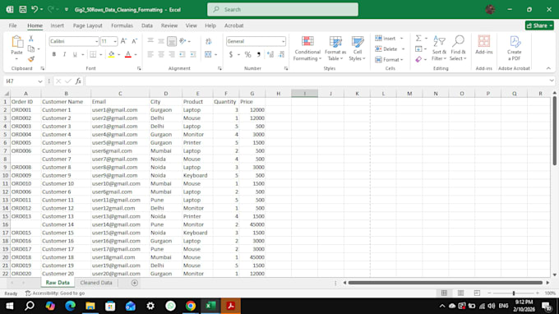Click the Windows Start button

pyautogui.click(x=10, y=306)
